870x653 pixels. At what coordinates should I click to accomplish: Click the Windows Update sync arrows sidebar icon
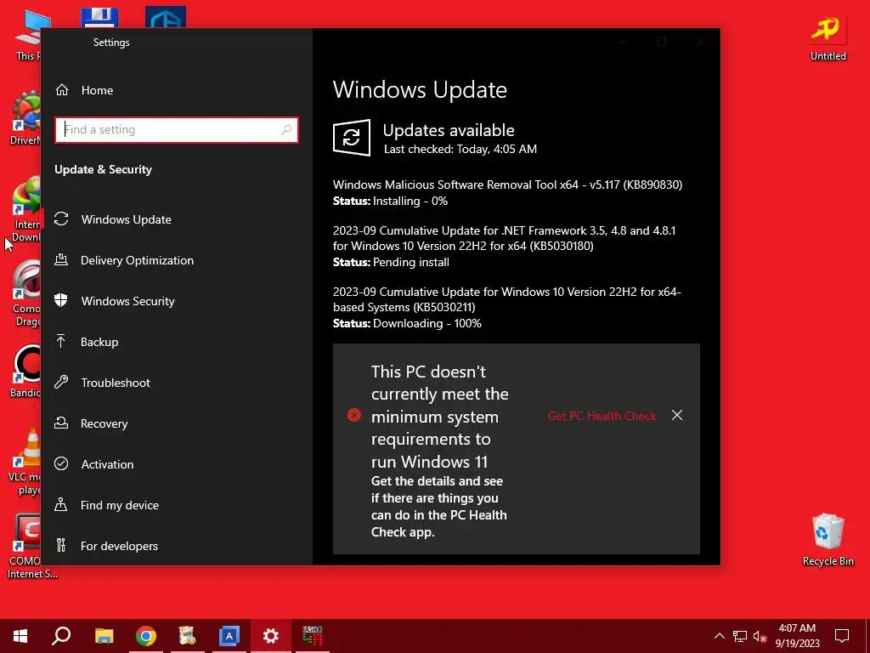(61, 219)
